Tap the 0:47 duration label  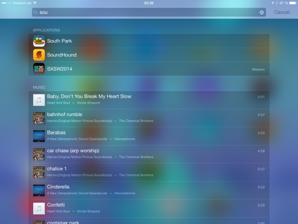[261, 170]
